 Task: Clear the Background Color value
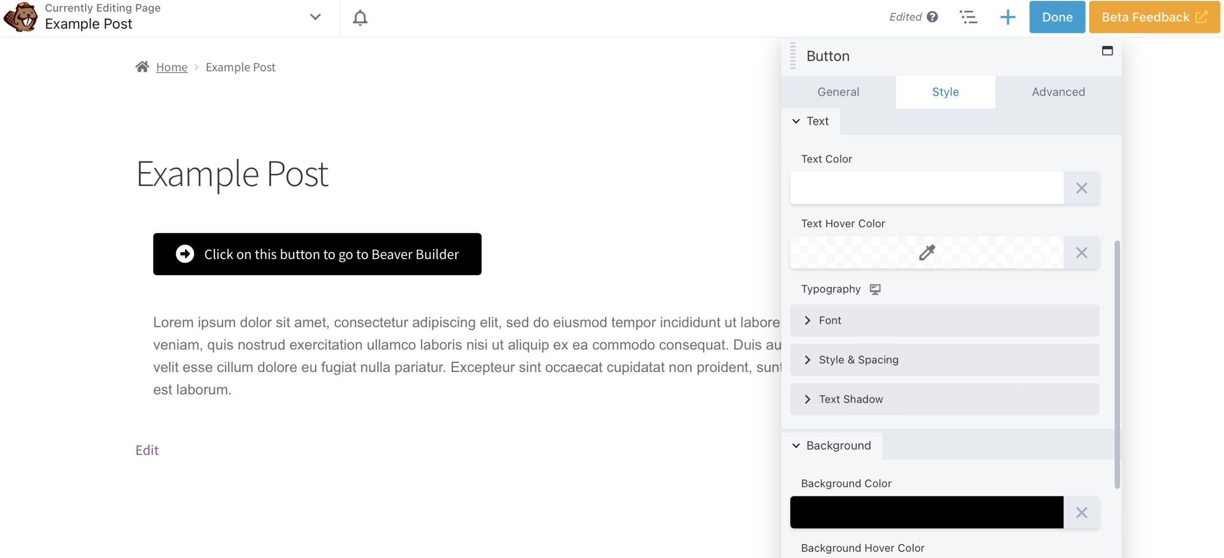(x=1082, y=513)
